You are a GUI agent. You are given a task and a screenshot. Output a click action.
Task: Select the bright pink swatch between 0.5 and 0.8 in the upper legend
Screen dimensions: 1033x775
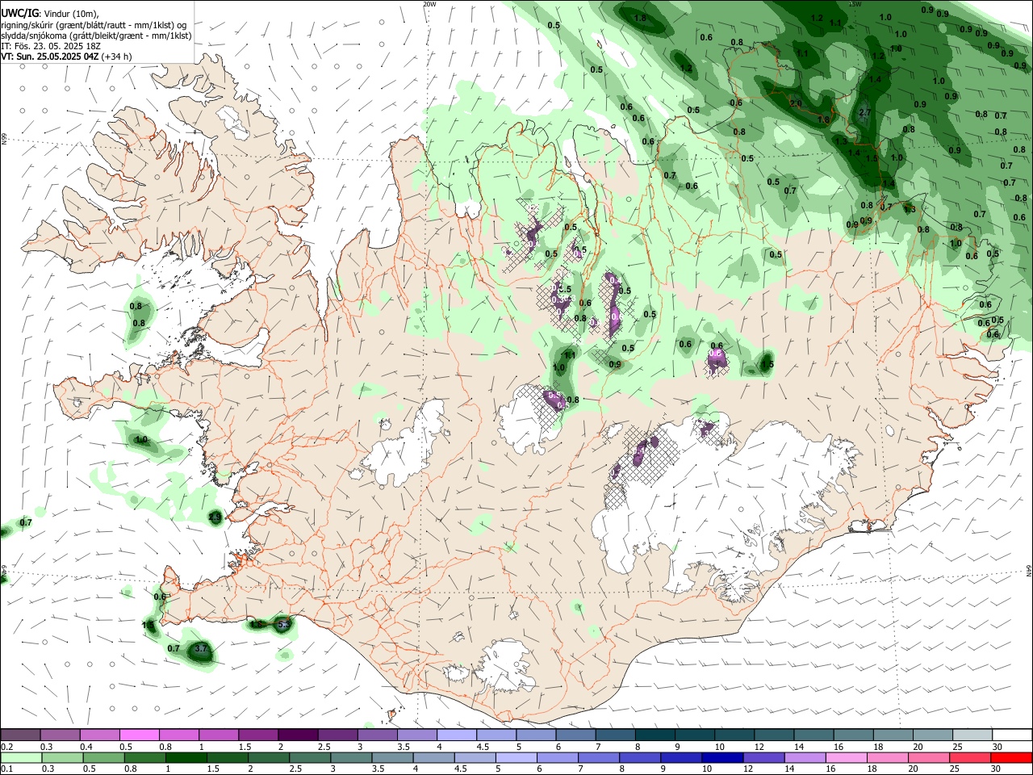tap(139, 735)
